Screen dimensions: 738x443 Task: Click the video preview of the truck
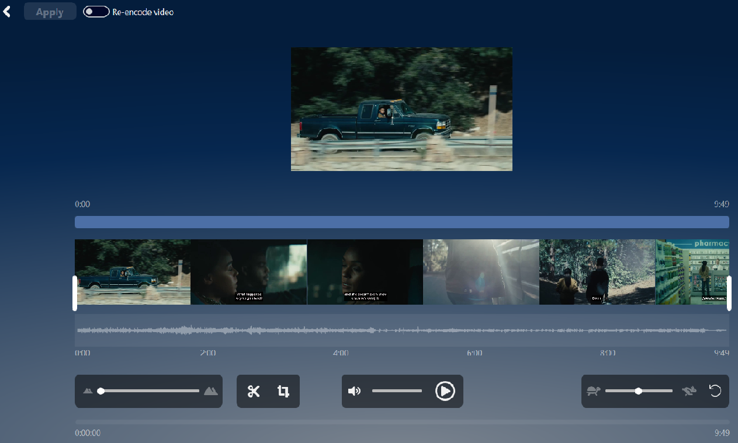[x=401, y=109]
